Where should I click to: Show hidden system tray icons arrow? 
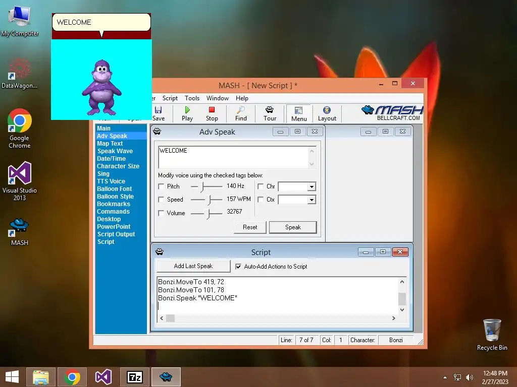pyautogui.click(x=445, y=377)
